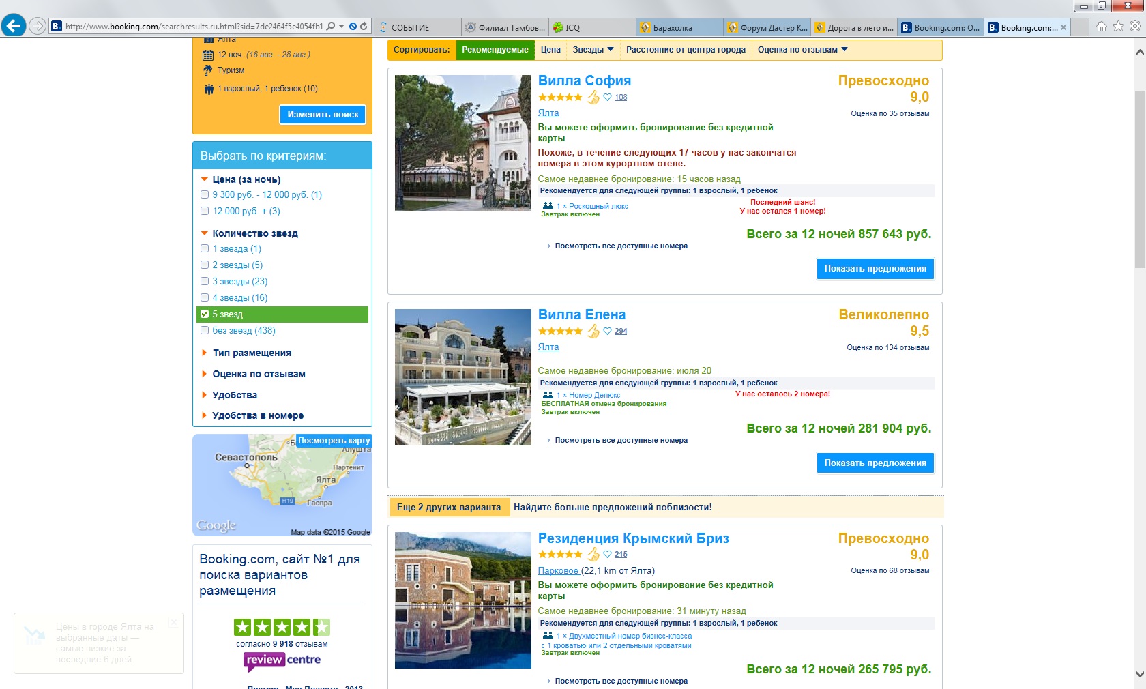Open the browser home page icon

click(1101, 27)
